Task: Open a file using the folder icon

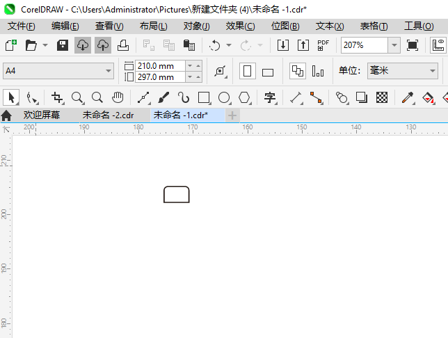Action: pos(31,45)
